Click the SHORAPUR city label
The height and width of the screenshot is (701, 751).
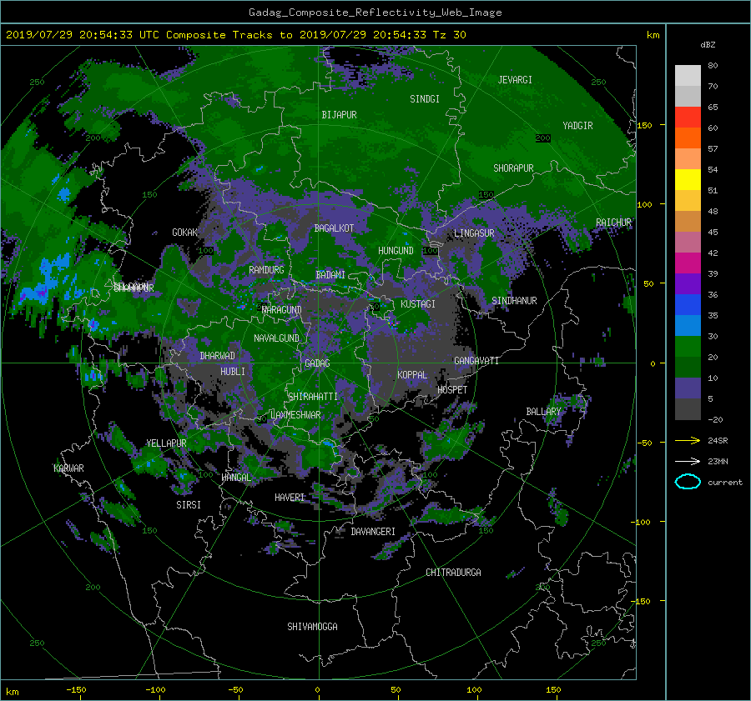tap(513, 168)
